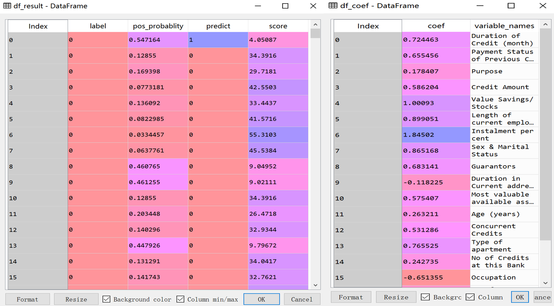The height and width of the screenshot is (306, 554).
Task: Select coef cell -0.651355
Action: [436, 277]
